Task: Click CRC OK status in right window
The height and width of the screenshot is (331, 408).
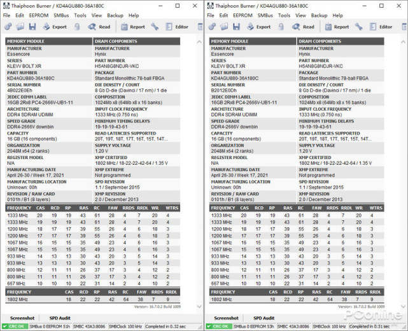Action: click(219, 327)
